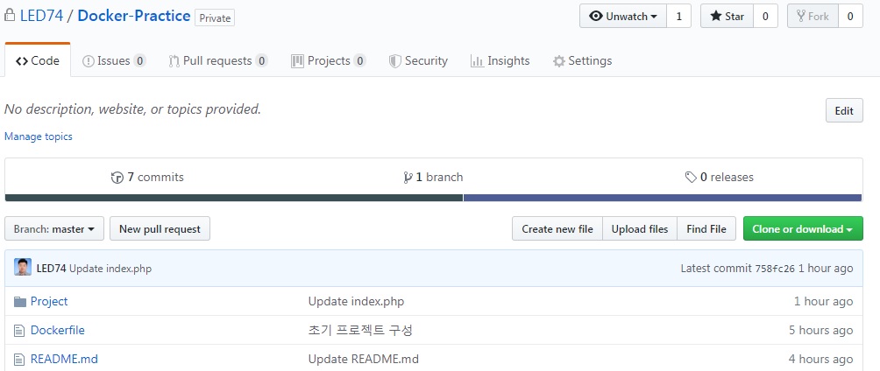Viewport: 880px width, 371px height.
Task: Open the Pull requests tab
Action: coord(218,60)
